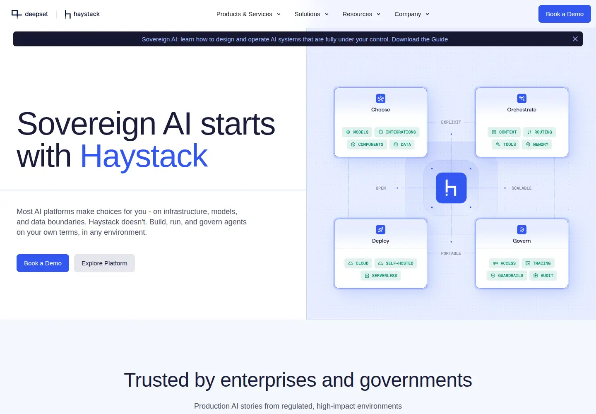Click the PORTABLE label in the diagram

tap(451, 253)
